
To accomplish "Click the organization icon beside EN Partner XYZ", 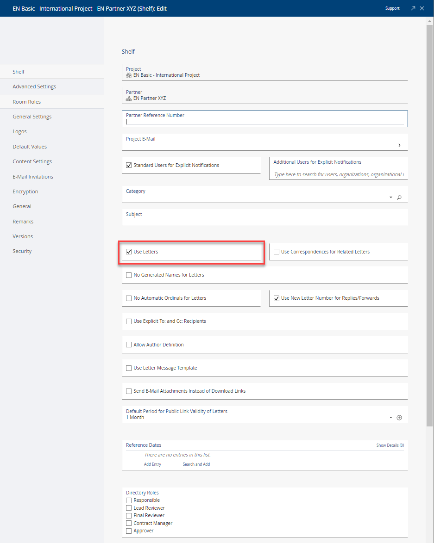I will tap(129, 98).
